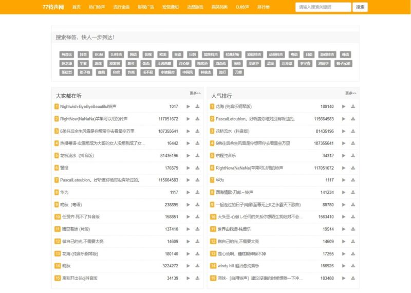Open the DJ铃声 navigation menu item
The width and height of the screenshot is (411, 293).
(242, 7)
